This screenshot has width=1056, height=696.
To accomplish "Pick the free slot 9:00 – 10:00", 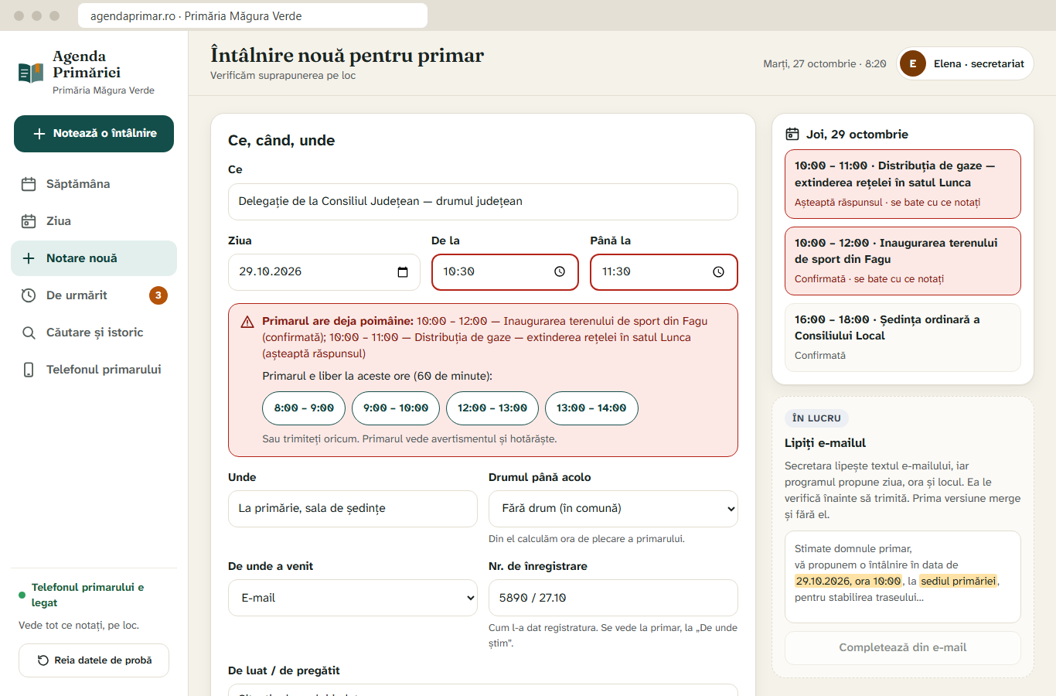I will [x=396, y=408].
